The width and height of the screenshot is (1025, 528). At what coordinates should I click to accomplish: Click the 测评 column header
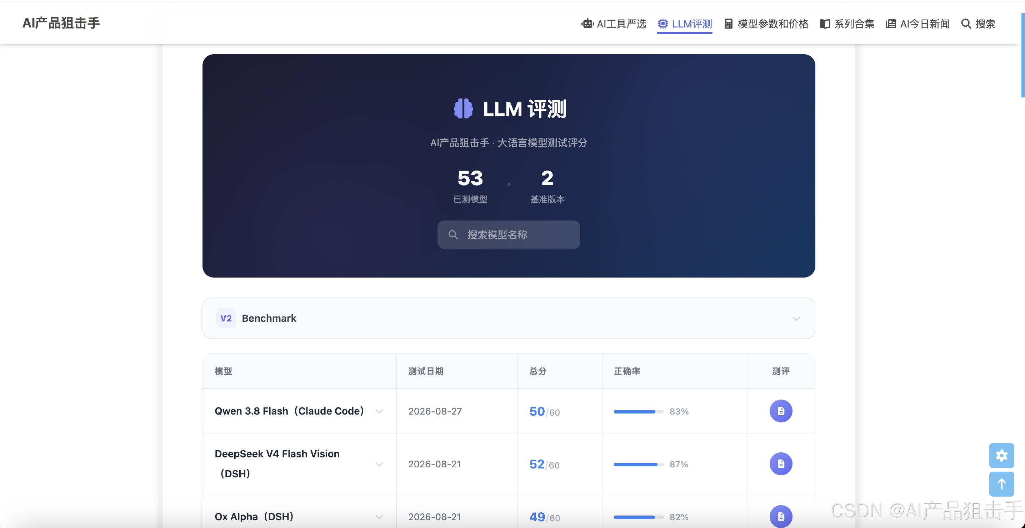coord(781,371)
